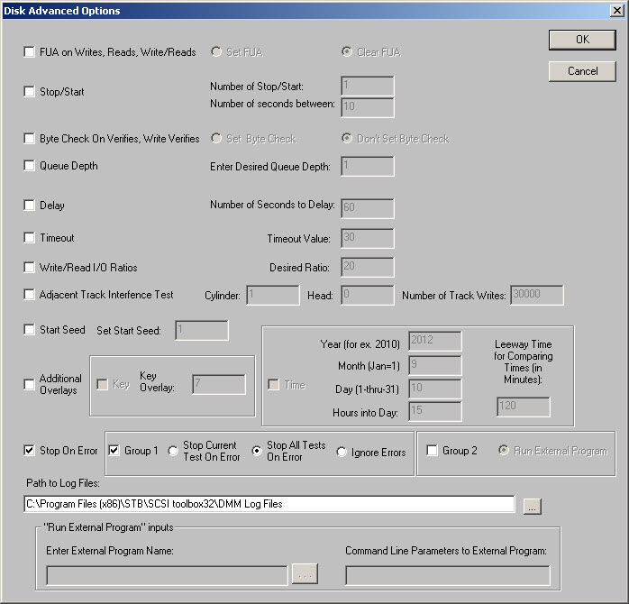Click Number of seconds between field
Image resolution: width=629 pixels, height=604 pixels.
pyautogui.click(x=368, y=107)
